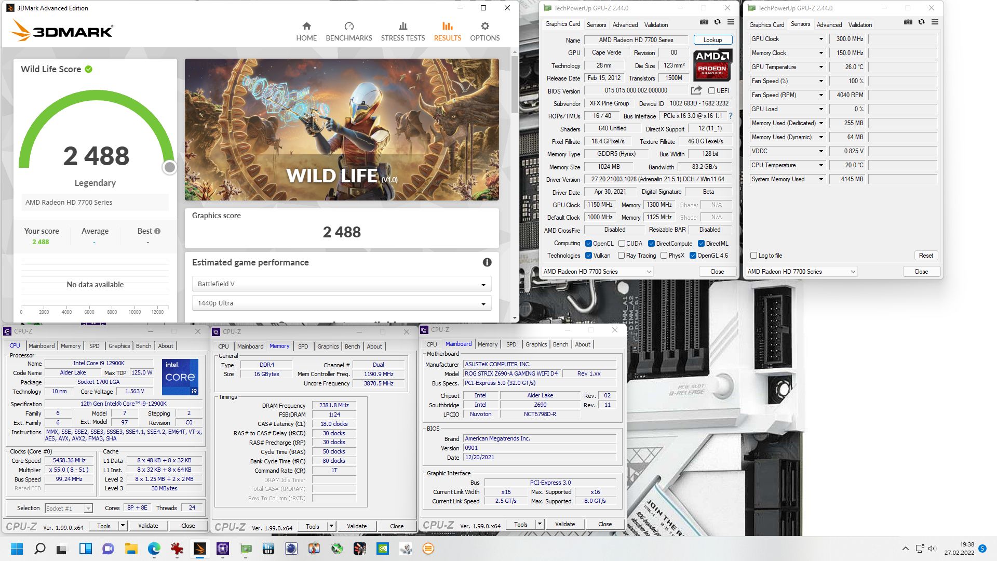Open the 3DMark Options gear
The image size is (997, 561).
pyautogui.click(x=485, y=31)
